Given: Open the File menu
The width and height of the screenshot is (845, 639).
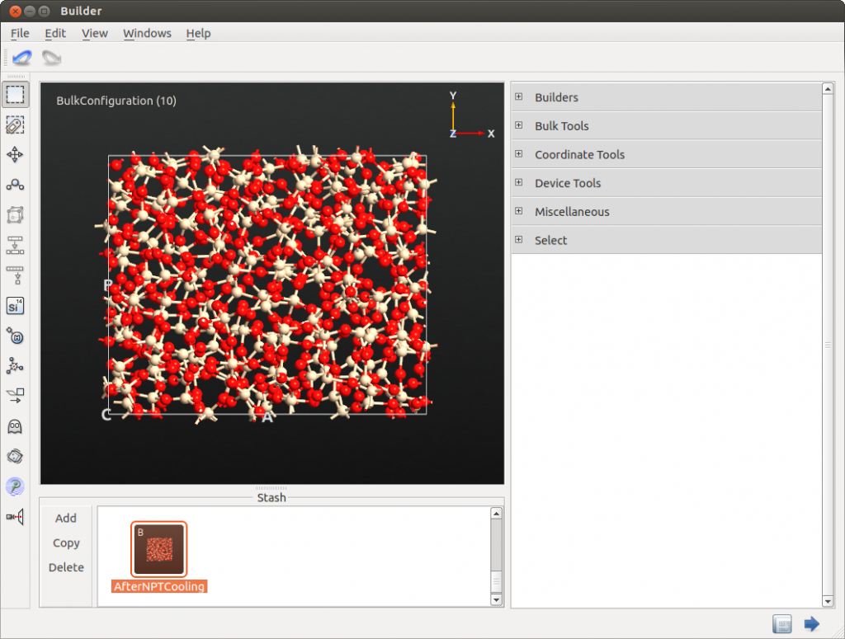Looking at the screenshot, I should tap(20, 33).
